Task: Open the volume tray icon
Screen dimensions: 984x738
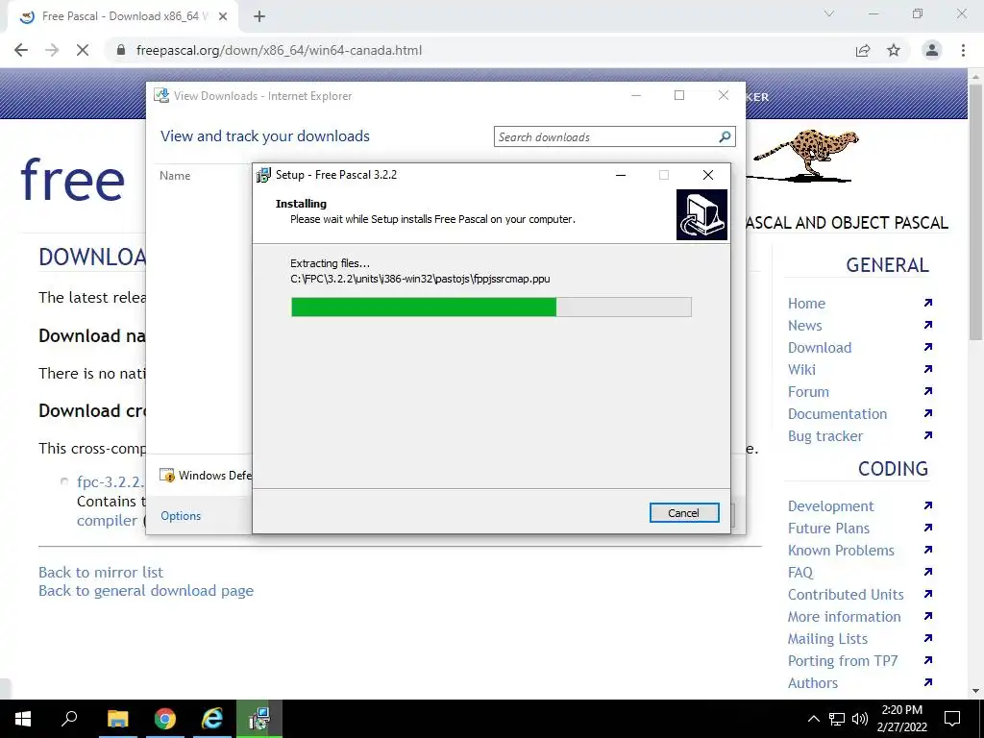Action: point(860,719)
